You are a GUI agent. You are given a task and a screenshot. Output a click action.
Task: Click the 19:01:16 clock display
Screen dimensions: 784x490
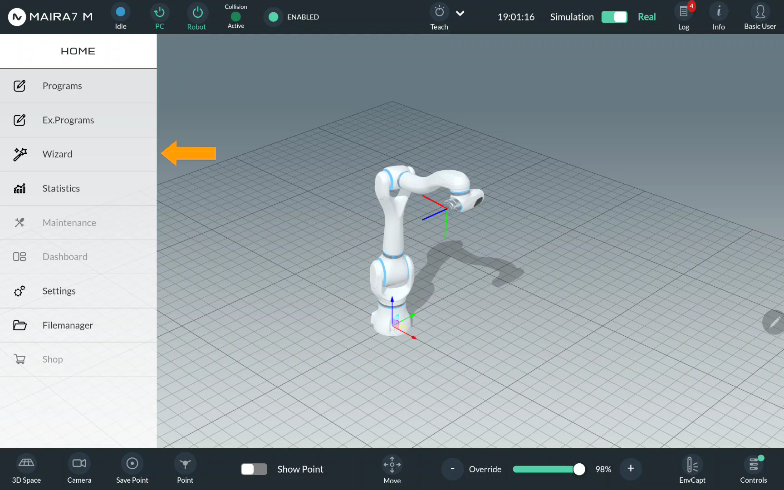(516, 17)
